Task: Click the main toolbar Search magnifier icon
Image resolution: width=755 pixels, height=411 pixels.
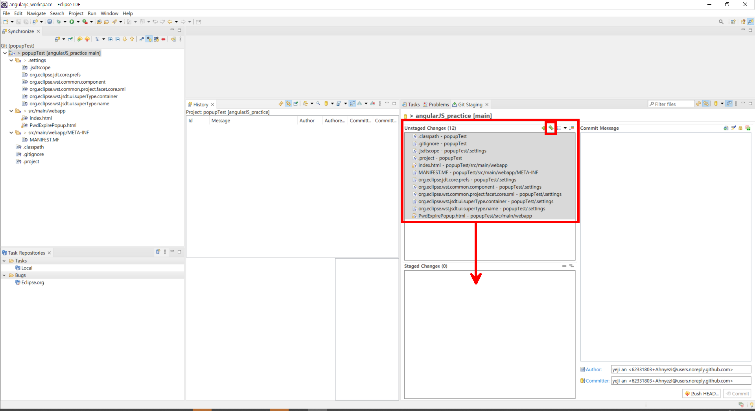Action: pos(721,22)
